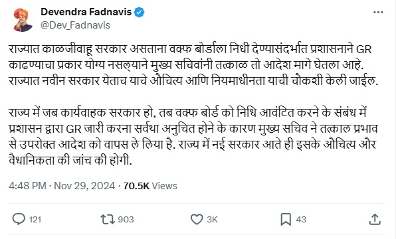Bookmark the tweet using the bookmark icon

point(286,219)
